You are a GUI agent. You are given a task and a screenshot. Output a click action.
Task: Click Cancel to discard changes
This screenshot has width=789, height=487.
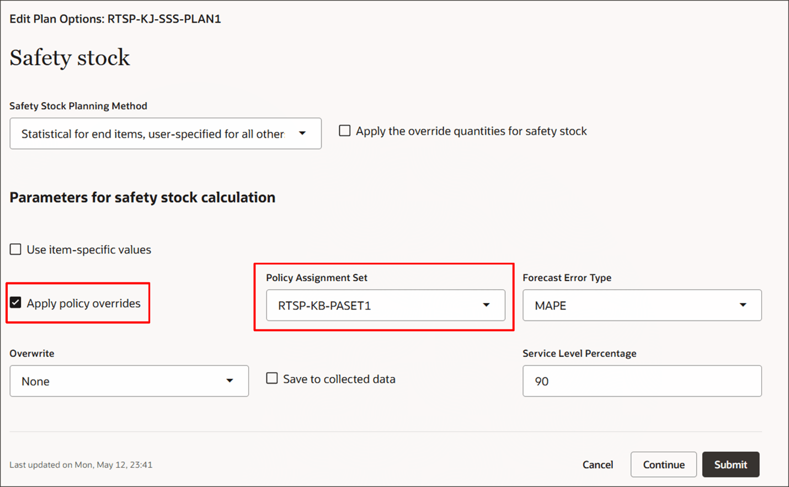tap(598, 464)
